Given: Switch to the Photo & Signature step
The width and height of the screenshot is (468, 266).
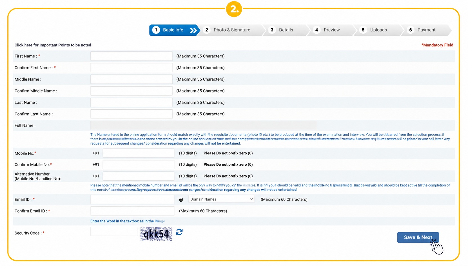Looking at the screenshot, I should pos(231,30).
